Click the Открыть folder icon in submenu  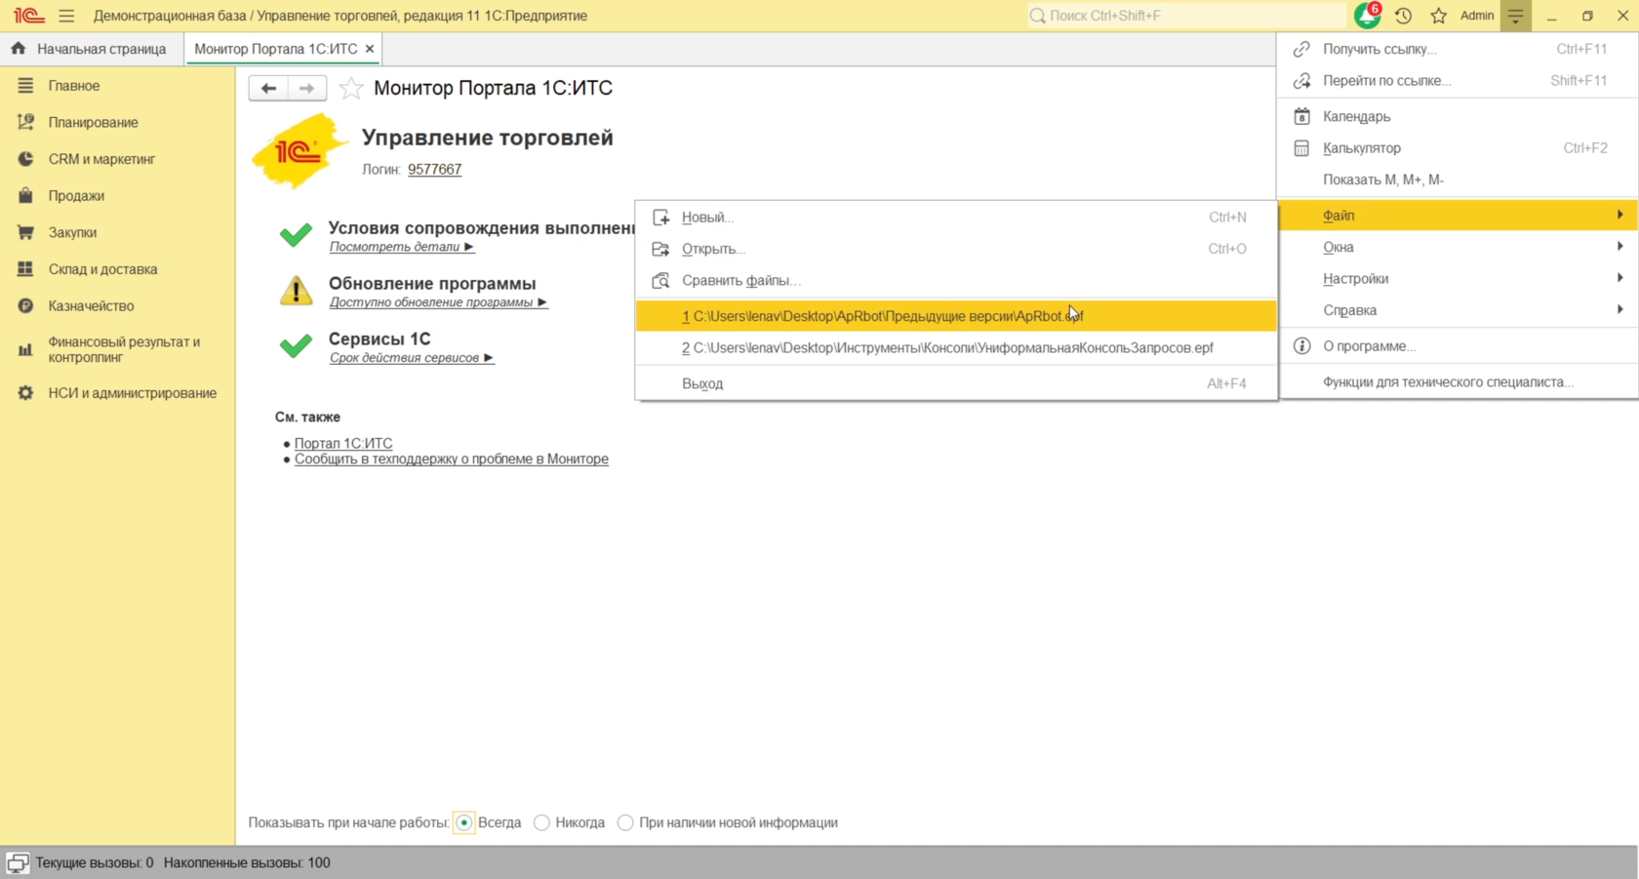[660, 249]
